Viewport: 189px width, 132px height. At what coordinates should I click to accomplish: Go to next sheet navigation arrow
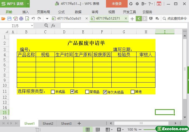tap(11, 123)
